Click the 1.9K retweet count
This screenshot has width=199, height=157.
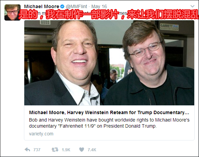pos(66,150)
